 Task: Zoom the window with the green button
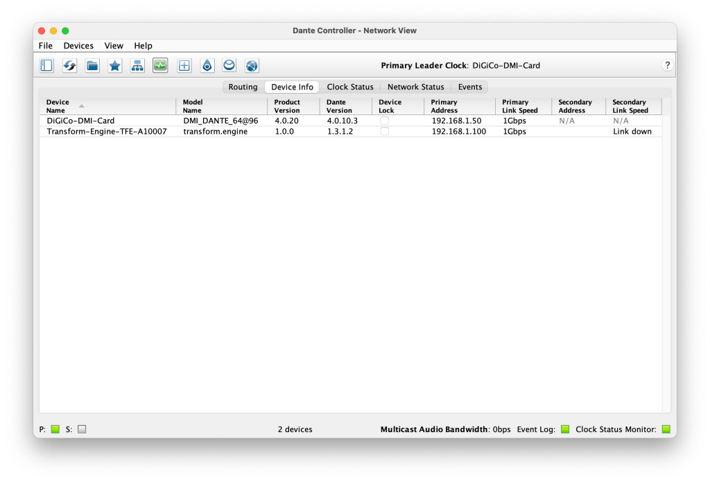(x=65, y=31)
